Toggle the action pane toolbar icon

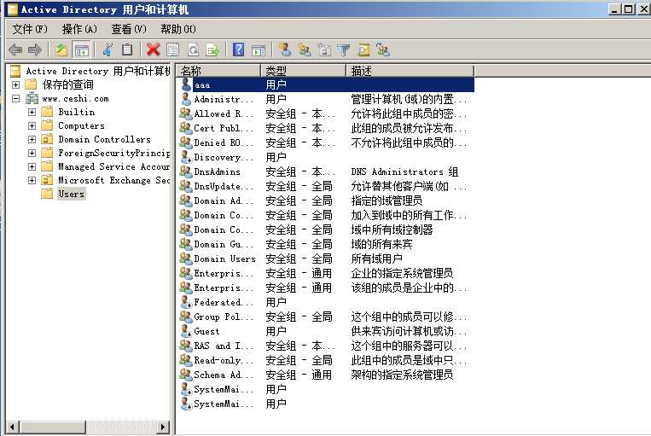(x=259, y=50)
